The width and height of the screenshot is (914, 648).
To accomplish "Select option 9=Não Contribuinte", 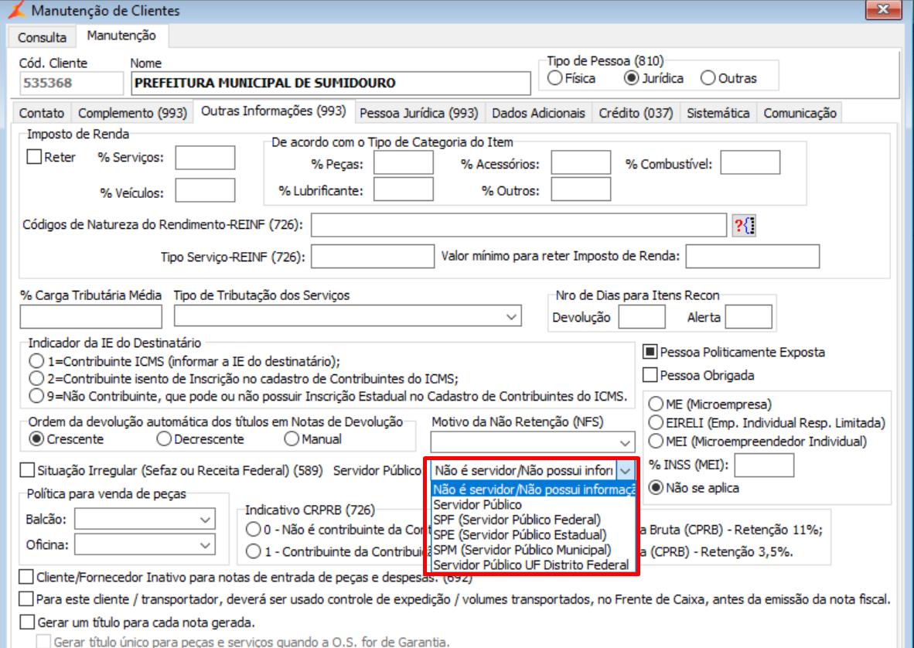I will pyautogui.click(x=36, y=396).
